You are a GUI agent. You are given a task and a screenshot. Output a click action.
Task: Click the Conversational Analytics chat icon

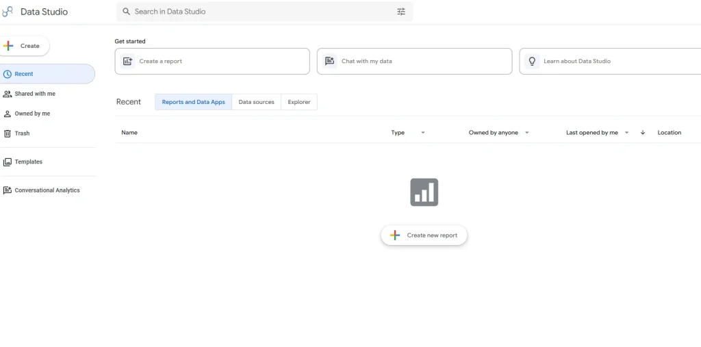(x=7, y=190)
